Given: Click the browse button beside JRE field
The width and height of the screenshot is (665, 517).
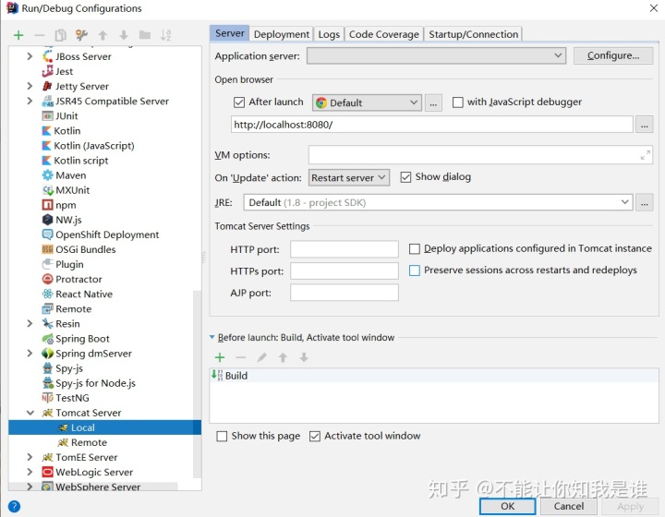Looking at the screenshot, I should pos(644,203).
